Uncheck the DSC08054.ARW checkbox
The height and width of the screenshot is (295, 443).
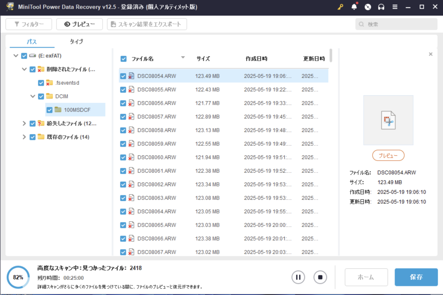click(x=123, y=76)
